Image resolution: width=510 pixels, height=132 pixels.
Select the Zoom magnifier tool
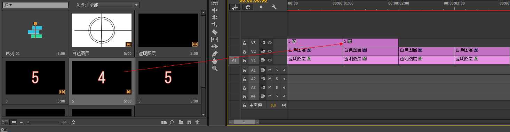coord(215,68)
